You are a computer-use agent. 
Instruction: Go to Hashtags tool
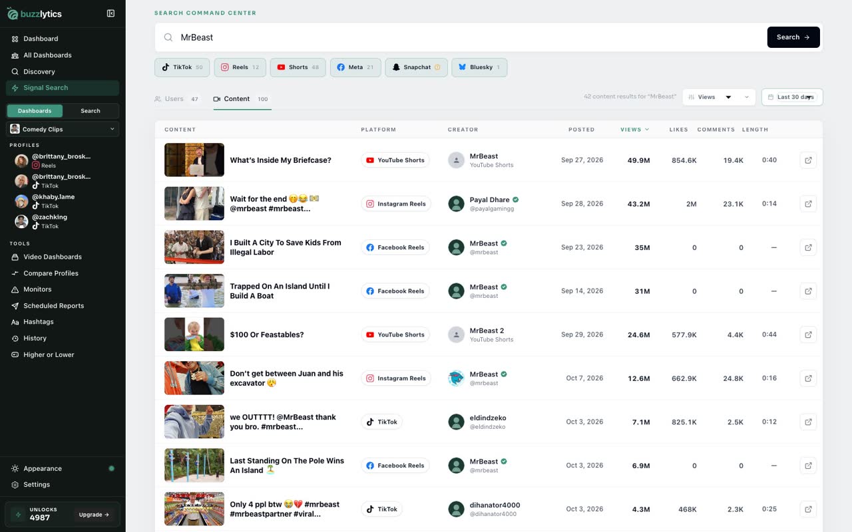(x=63, y=322)
